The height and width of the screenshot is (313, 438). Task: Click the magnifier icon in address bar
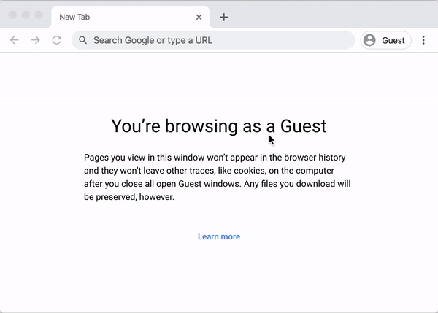pos(82,40)
